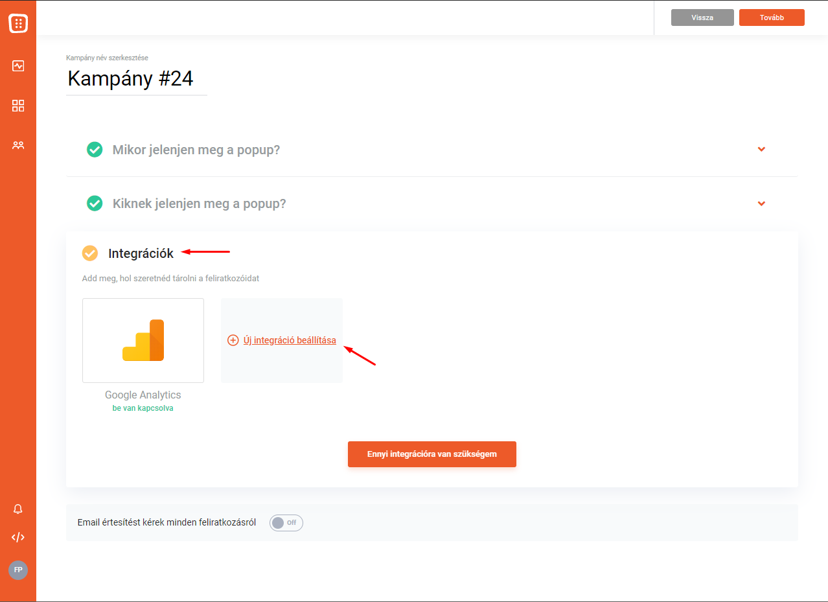Open the FP user avatar
This screenshot has height=602, width=828.
pyautogui.click(x=18, y=570)
